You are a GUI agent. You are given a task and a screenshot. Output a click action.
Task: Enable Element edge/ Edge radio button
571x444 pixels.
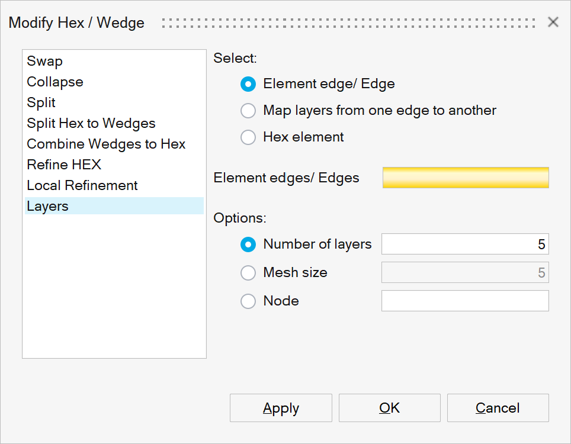[248, 84]
